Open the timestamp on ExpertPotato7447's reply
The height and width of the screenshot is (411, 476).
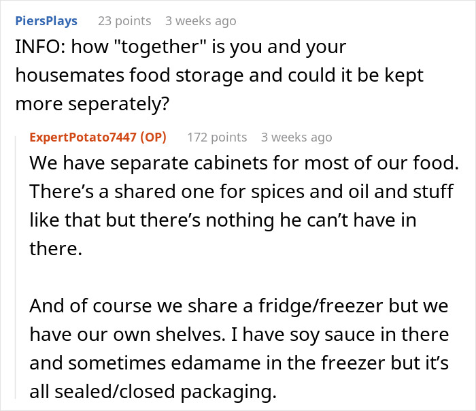click(296, 137)
